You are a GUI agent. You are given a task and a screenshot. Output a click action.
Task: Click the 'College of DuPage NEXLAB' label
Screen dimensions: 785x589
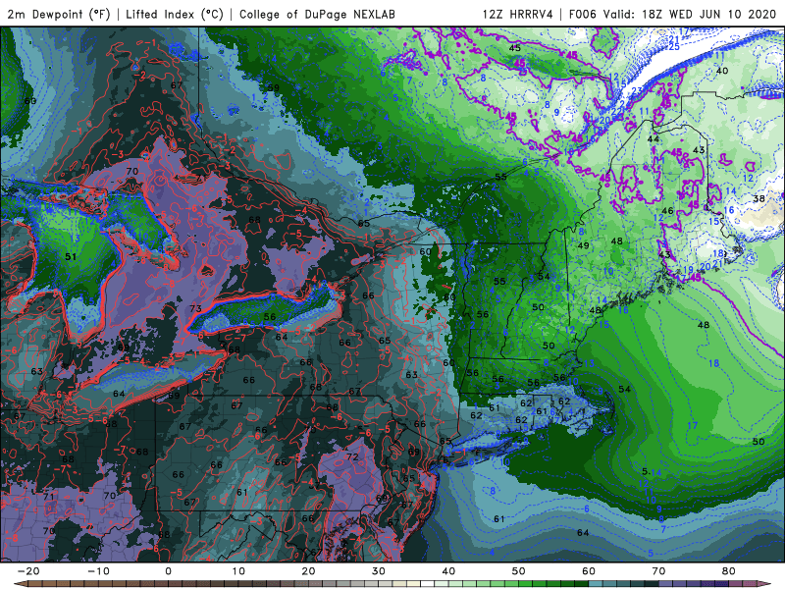[x=317, y=14]
